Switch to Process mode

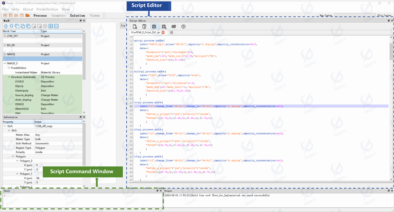[x=40, y=16]
